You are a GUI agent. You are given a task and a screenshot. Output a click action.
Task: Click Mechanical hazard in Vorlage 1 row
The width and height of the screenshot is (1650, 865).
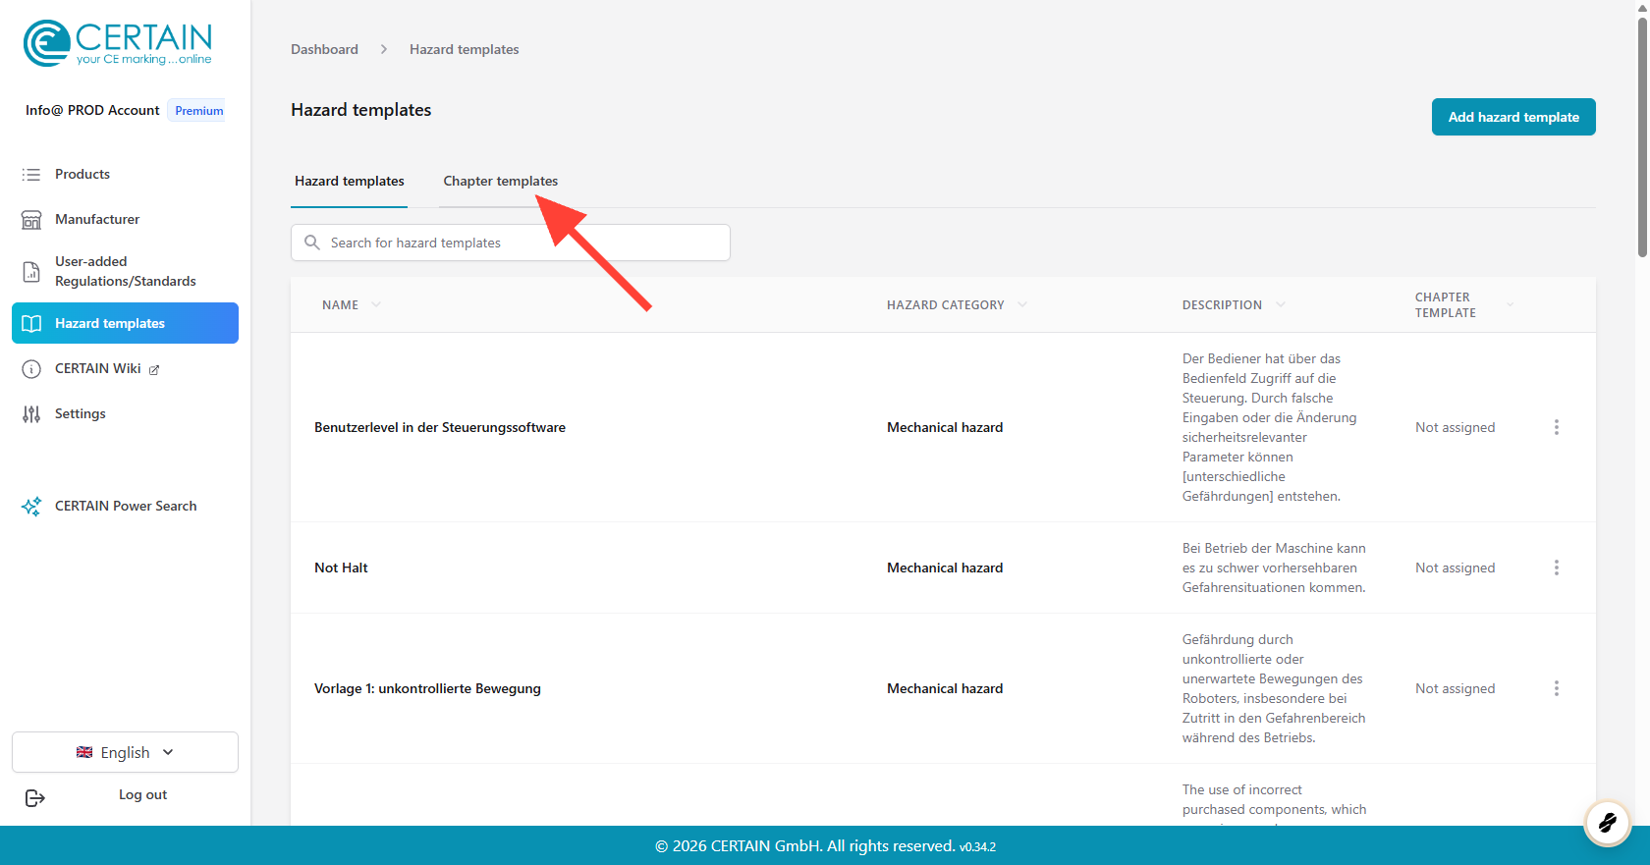coord(945,688)
